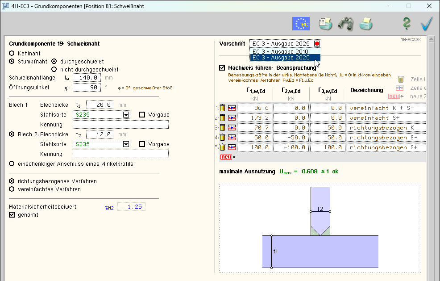
Task: Toggle the 'Nachweis führen' checkbox
Action: (x=222, y=68)
